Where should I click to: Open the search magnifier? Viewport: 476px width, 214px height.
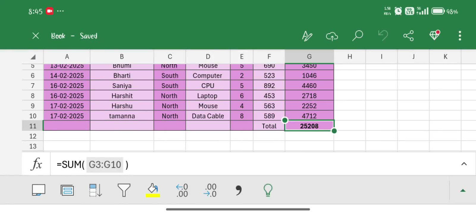(x=357, y=36)
